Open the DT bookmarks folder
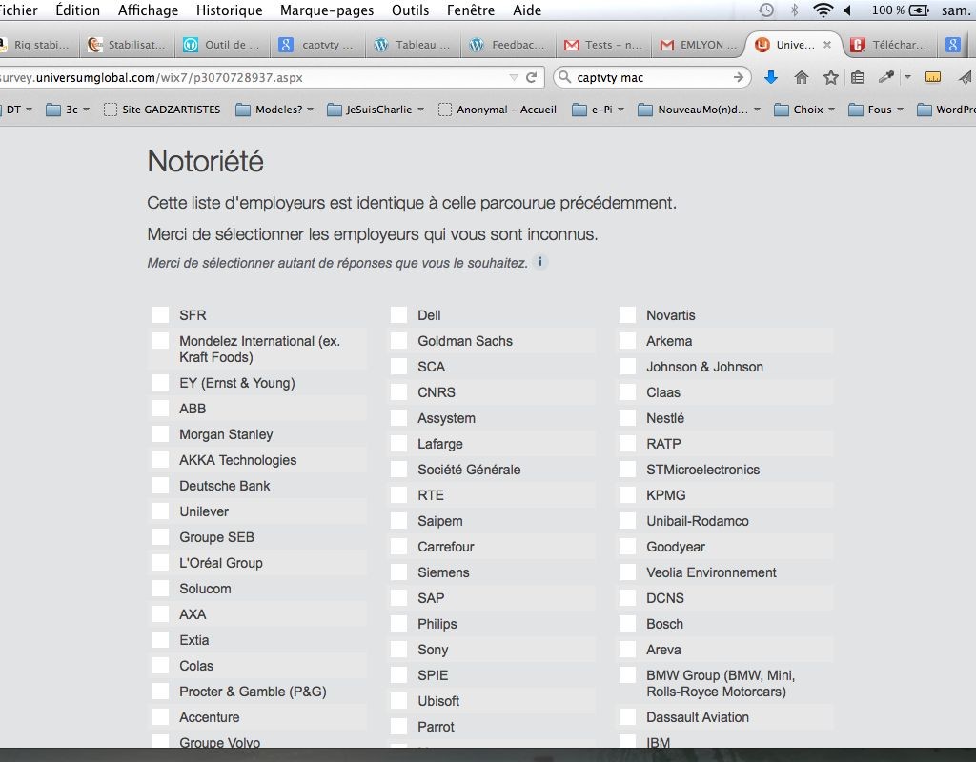This screenshot has height=762, width=976. pyautogui.click(x=15, y=110)
